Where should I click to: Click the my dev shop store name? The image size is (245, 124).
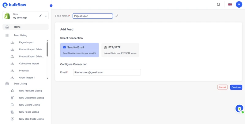(x=20, y=17)
